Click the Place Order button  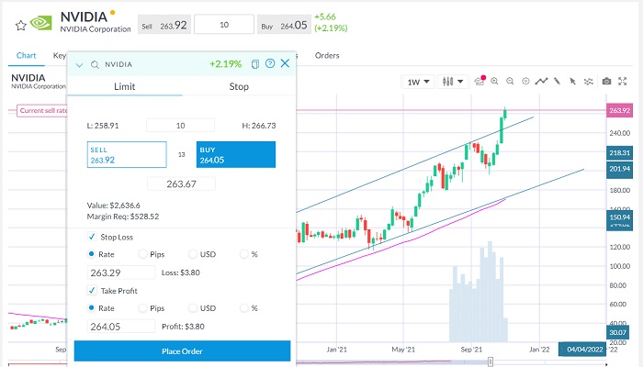pyautogui.click(x=182, y=351)
